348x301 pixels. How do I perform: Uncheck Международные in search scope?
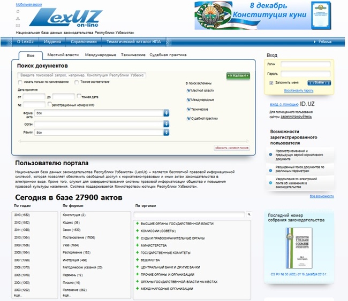(188, 100)
